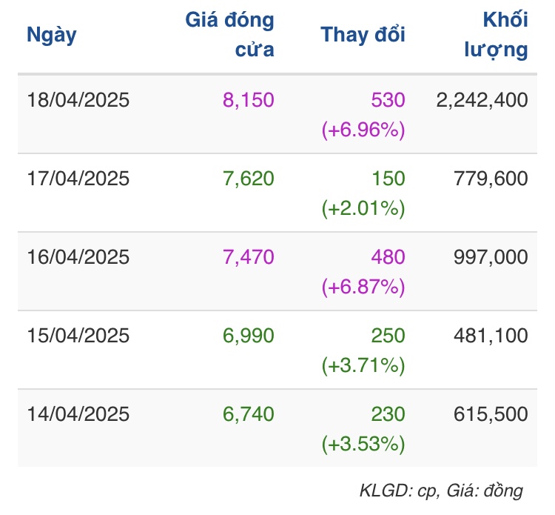The width and height of the screenshot is (555, 515).
Task: Click the closing price 7,470
Action: pos(249,257)
